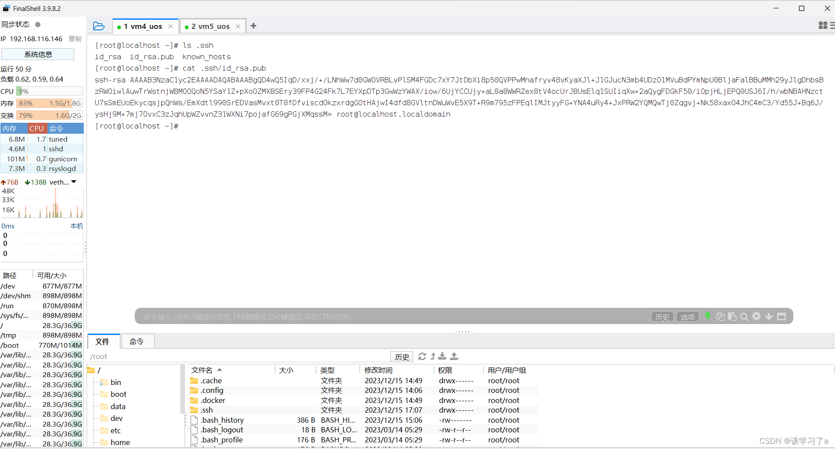Open terminal settings gear icon

(x=756, y=316)
